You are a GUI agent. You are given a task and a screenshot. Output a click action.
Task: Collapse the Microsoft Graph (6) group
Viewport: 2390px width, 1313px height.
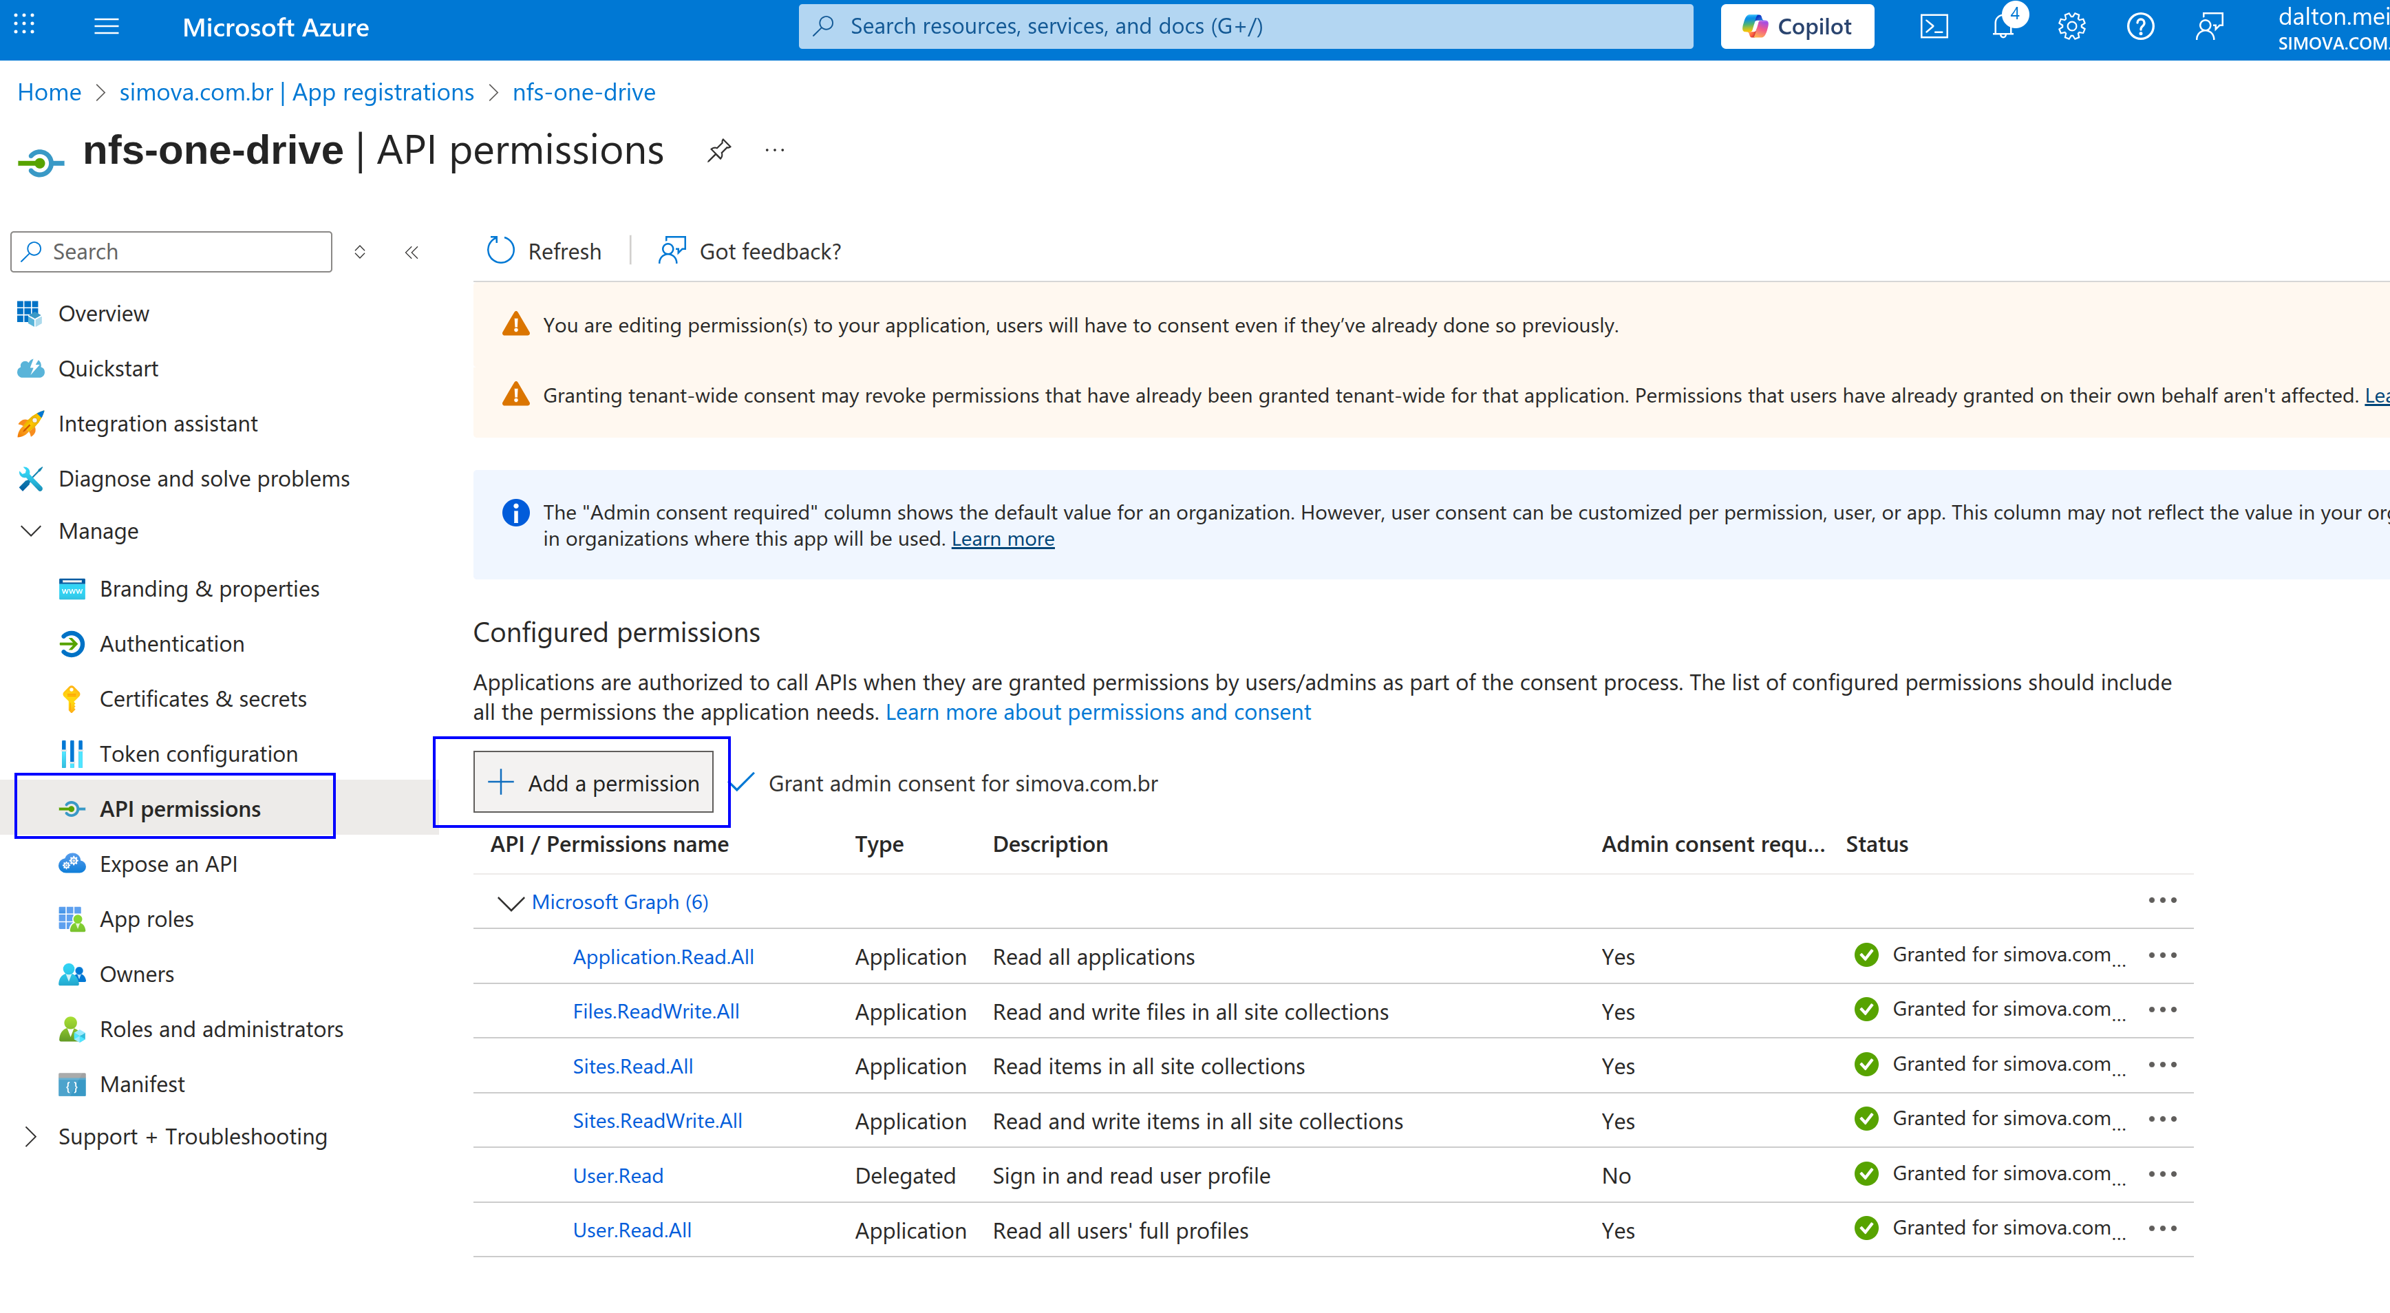pos(511,903)
